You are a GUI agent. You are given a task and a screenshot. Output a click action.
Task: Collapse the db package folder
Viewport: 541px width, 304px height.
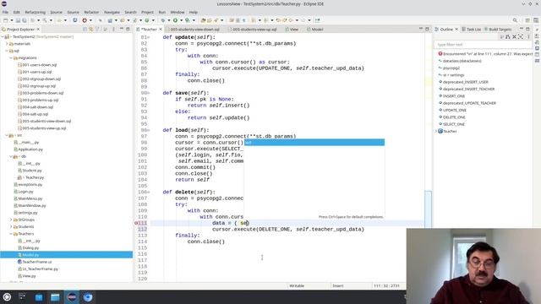pyautogui.click(x=11, y=156)
